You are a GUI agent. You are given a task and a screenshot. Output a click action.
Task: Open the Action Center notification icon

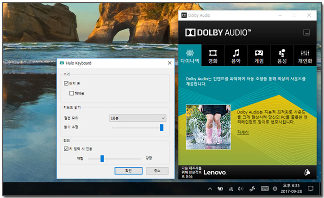(311, 188)
